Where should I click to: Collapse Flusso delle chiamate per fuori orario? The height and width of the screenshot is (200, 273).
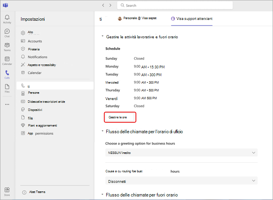pos(103,194)
